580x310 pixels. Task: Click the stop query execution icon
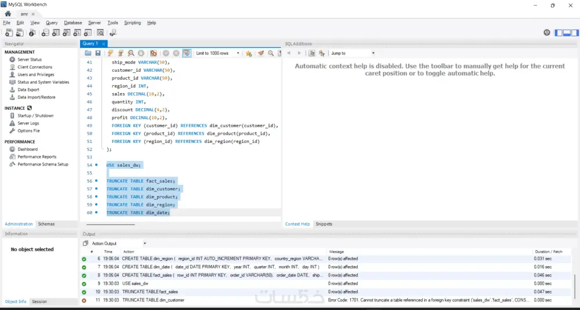coord(141,53)
